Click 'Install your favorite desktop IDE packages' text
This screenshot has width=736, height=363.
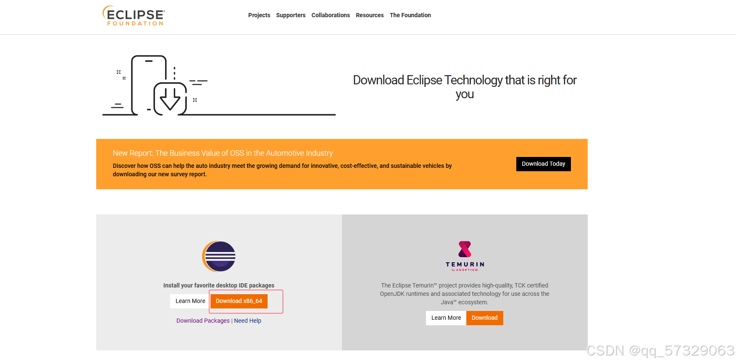click(x=219, y=285)
